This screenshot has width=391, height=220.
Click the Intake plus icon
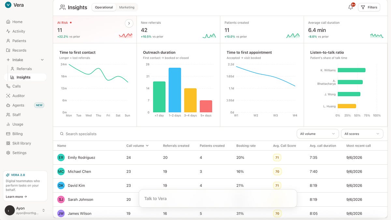8,60
